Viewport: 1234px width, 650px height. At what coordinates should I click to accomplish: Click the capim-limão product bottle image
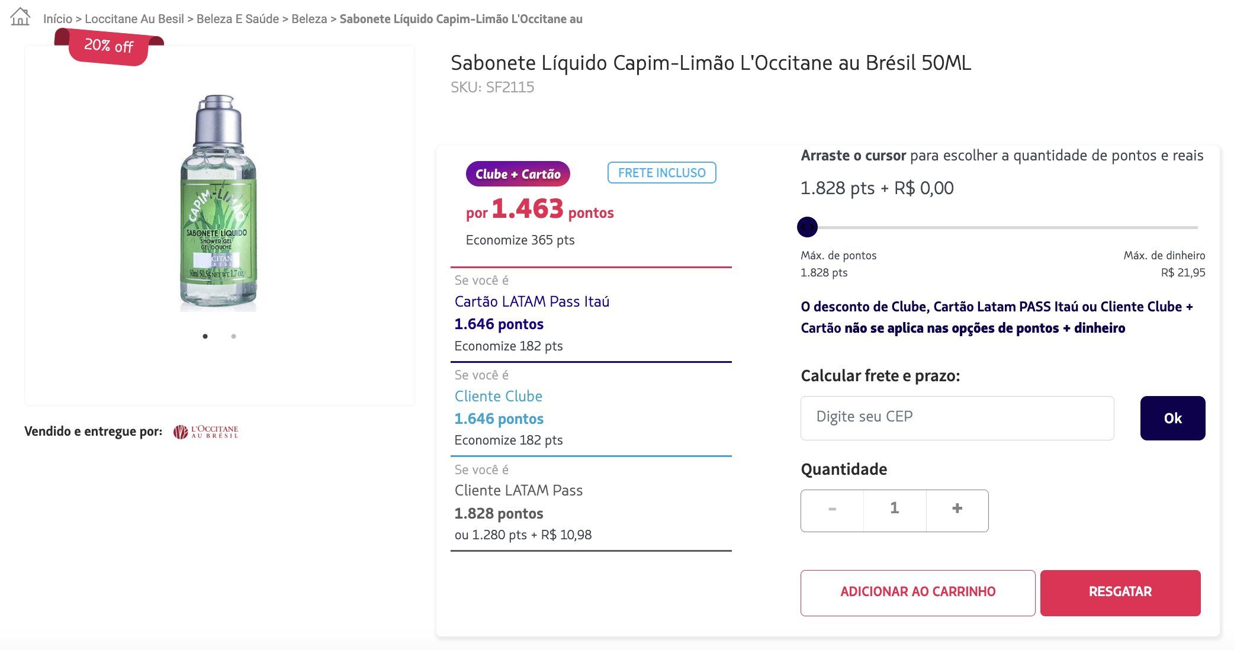218,202
